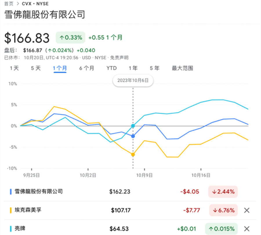The image size is (261, 235).
Task: Select the 1 个月 range tab
Action: [x=60, y=68]
